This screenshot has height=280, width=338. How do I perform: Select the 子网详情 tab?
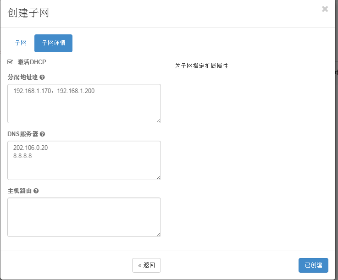point(54,43)
